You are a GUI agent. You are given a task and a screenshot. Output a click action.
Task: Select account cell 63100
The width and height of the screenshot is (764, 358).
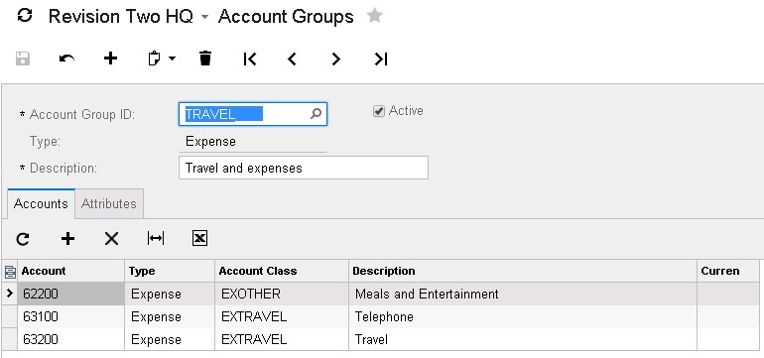point(70,316)
